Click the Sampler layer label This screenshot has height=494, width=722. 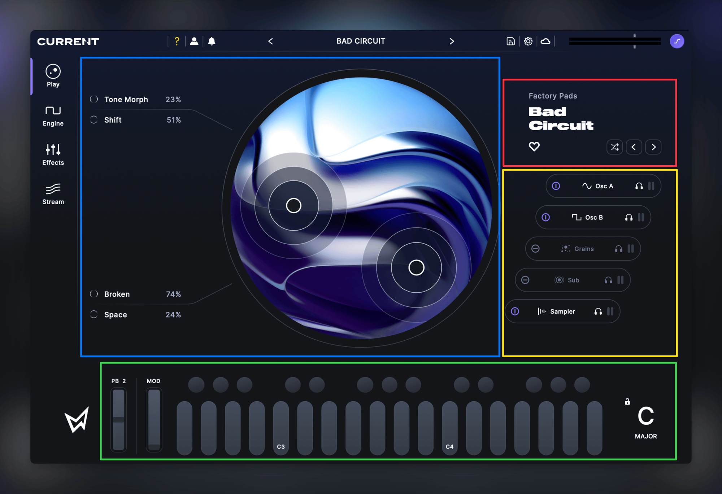[562, 311]
